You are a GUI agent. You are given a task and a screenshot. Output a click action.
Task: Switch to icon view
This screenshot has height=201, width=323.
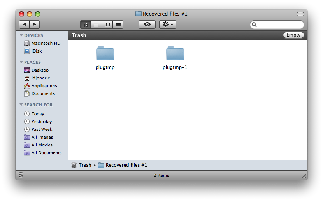point(86,25)
